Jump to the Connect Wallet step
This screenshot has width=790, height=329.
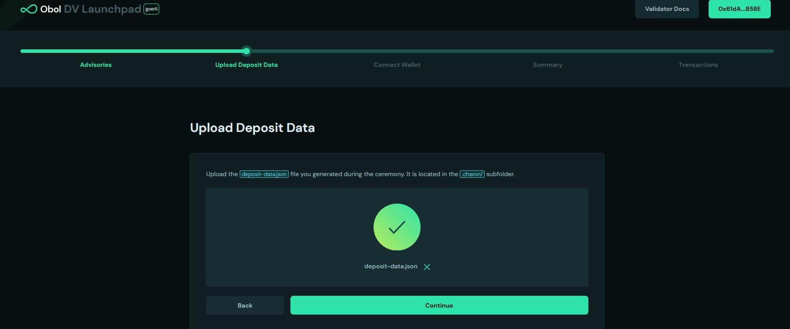(x=397, y=65)
